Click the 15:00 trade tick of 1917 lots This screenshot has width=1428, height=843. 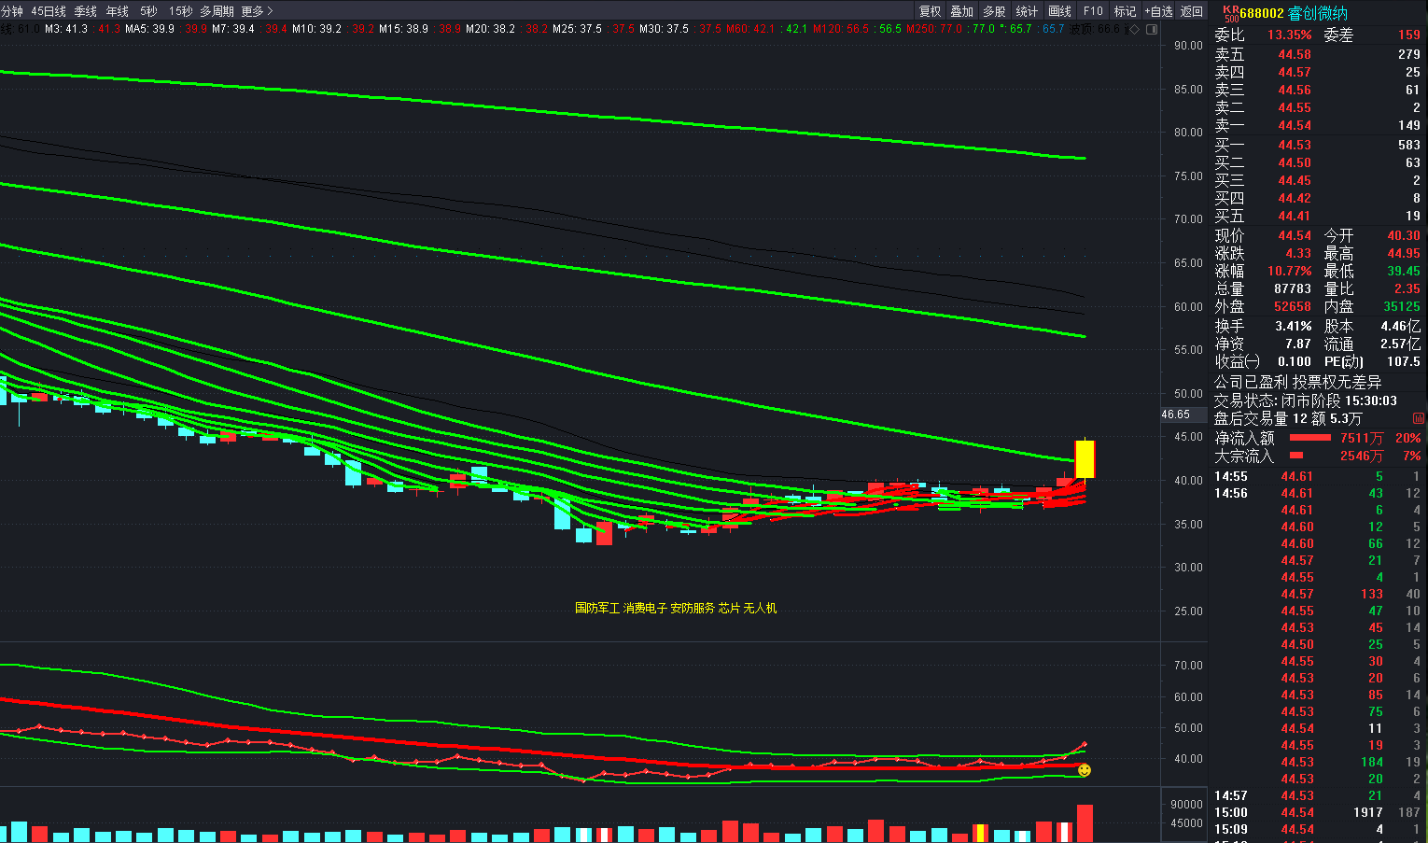point(1317,812)
